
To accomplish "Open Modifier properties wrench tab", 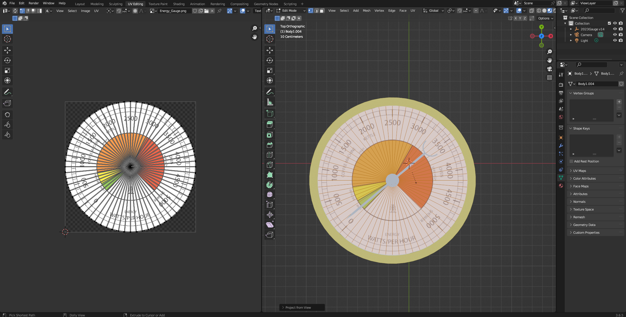I will coord(561,146).
